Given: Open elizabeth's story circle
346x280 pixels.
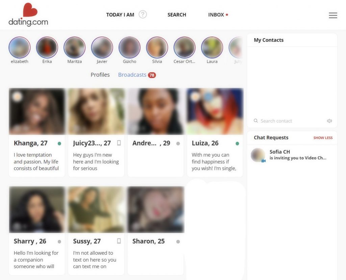Looking at the screenshot, I should point(19,47).
